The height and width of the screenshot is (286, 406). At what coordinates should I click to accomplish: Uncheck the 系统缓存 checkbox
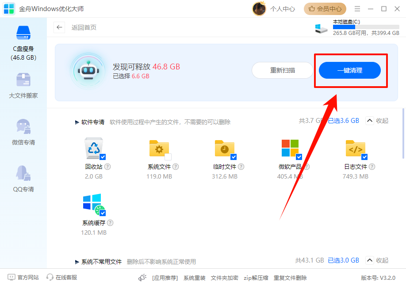point(103,213)
